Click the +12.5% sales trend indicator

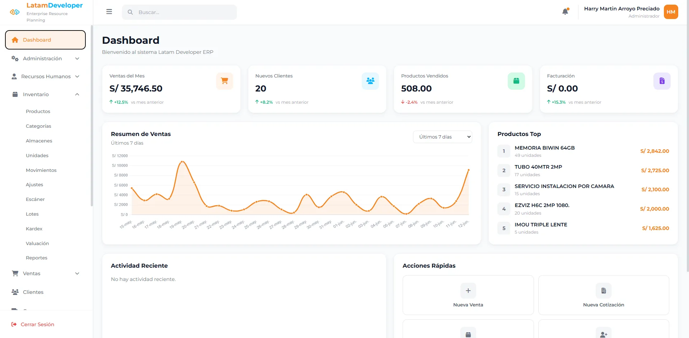[119, 102]
